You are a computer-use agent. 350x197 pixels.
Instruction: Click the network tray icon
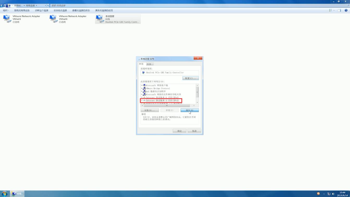point(329,194)
